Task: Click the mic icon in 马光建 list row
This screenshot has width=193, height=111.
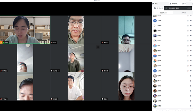Action: (188, 56)
